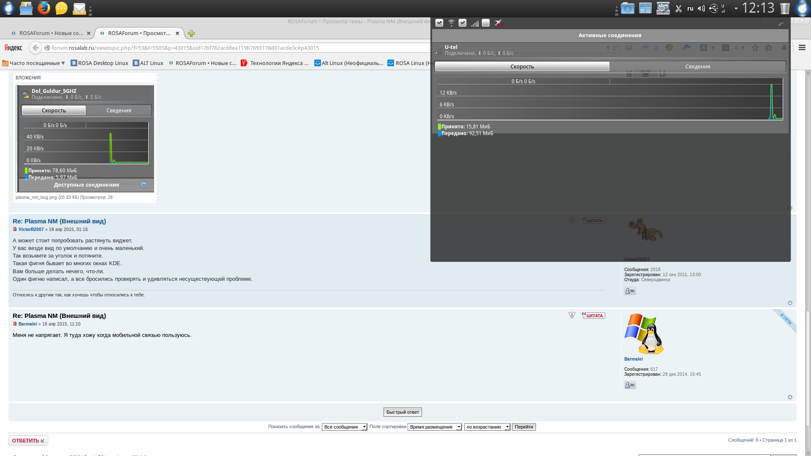Expand the Все сообщения dropdown

pos(344,427)
